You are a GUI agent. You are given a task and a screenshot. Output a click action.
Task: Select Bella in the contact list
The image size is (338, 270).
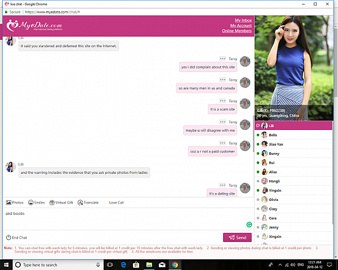coord(273,135)
